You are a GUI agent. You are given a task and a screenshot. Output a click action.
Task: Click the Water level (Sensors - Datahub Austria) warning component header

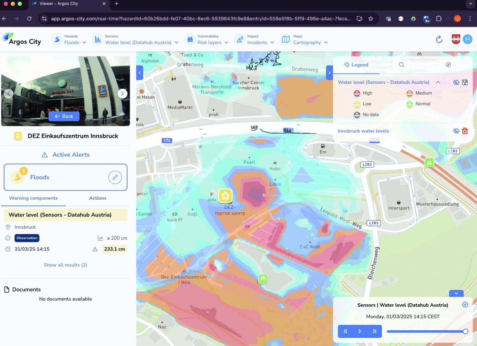pos(66,215)
